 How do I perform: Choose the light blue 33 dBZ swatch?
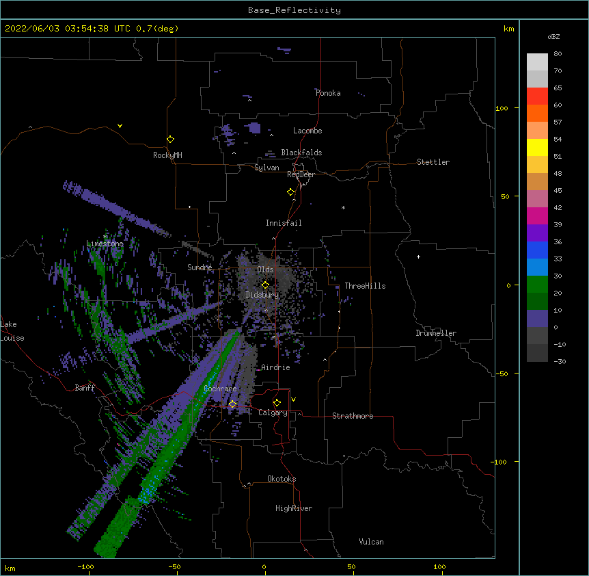coord(537,267)
